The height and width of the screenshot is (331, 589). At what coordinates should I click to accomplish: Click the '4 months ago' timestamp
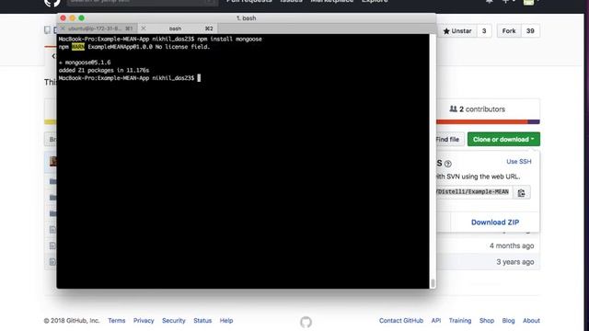512,245
